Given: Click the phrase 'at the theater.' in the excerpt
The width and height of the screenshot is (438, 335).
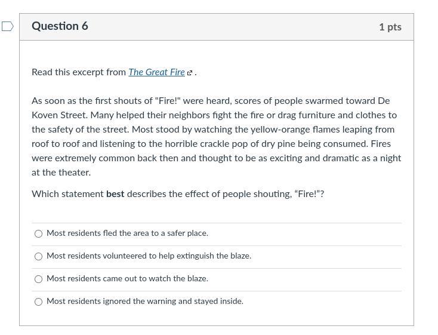Looking at the screenshot, I should tap(61, 173).
